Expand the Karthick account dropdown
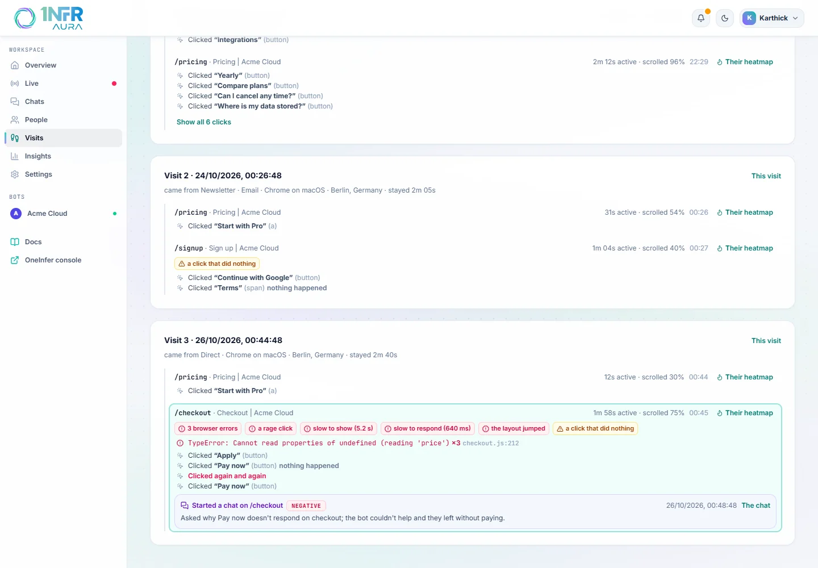Image resolution: width=818 pixels, height=568 pixels. pyautogui.click(x=772, y=18)
